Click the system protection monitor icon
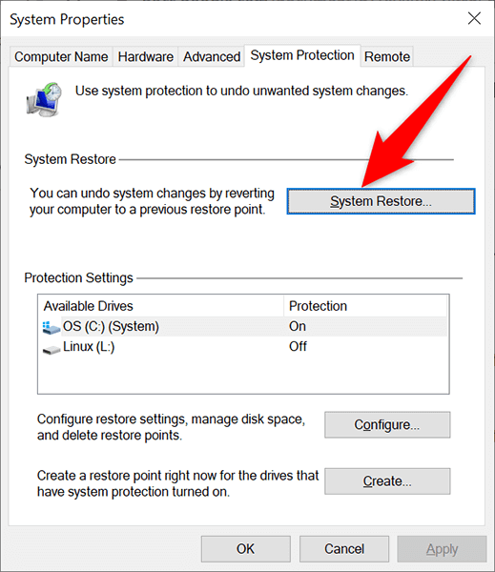Image resolution: width=495 pixels, height=572 pixels. pyautogui.click(x=44, y=99)
